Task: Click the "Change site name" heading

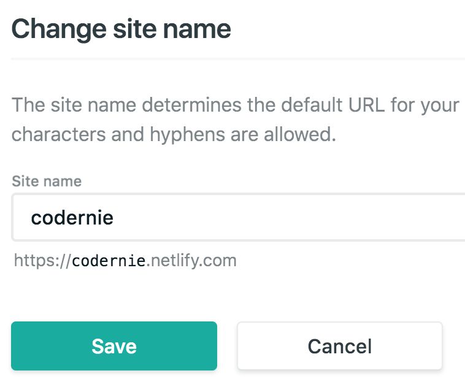Action: click(x=121, y=29)
